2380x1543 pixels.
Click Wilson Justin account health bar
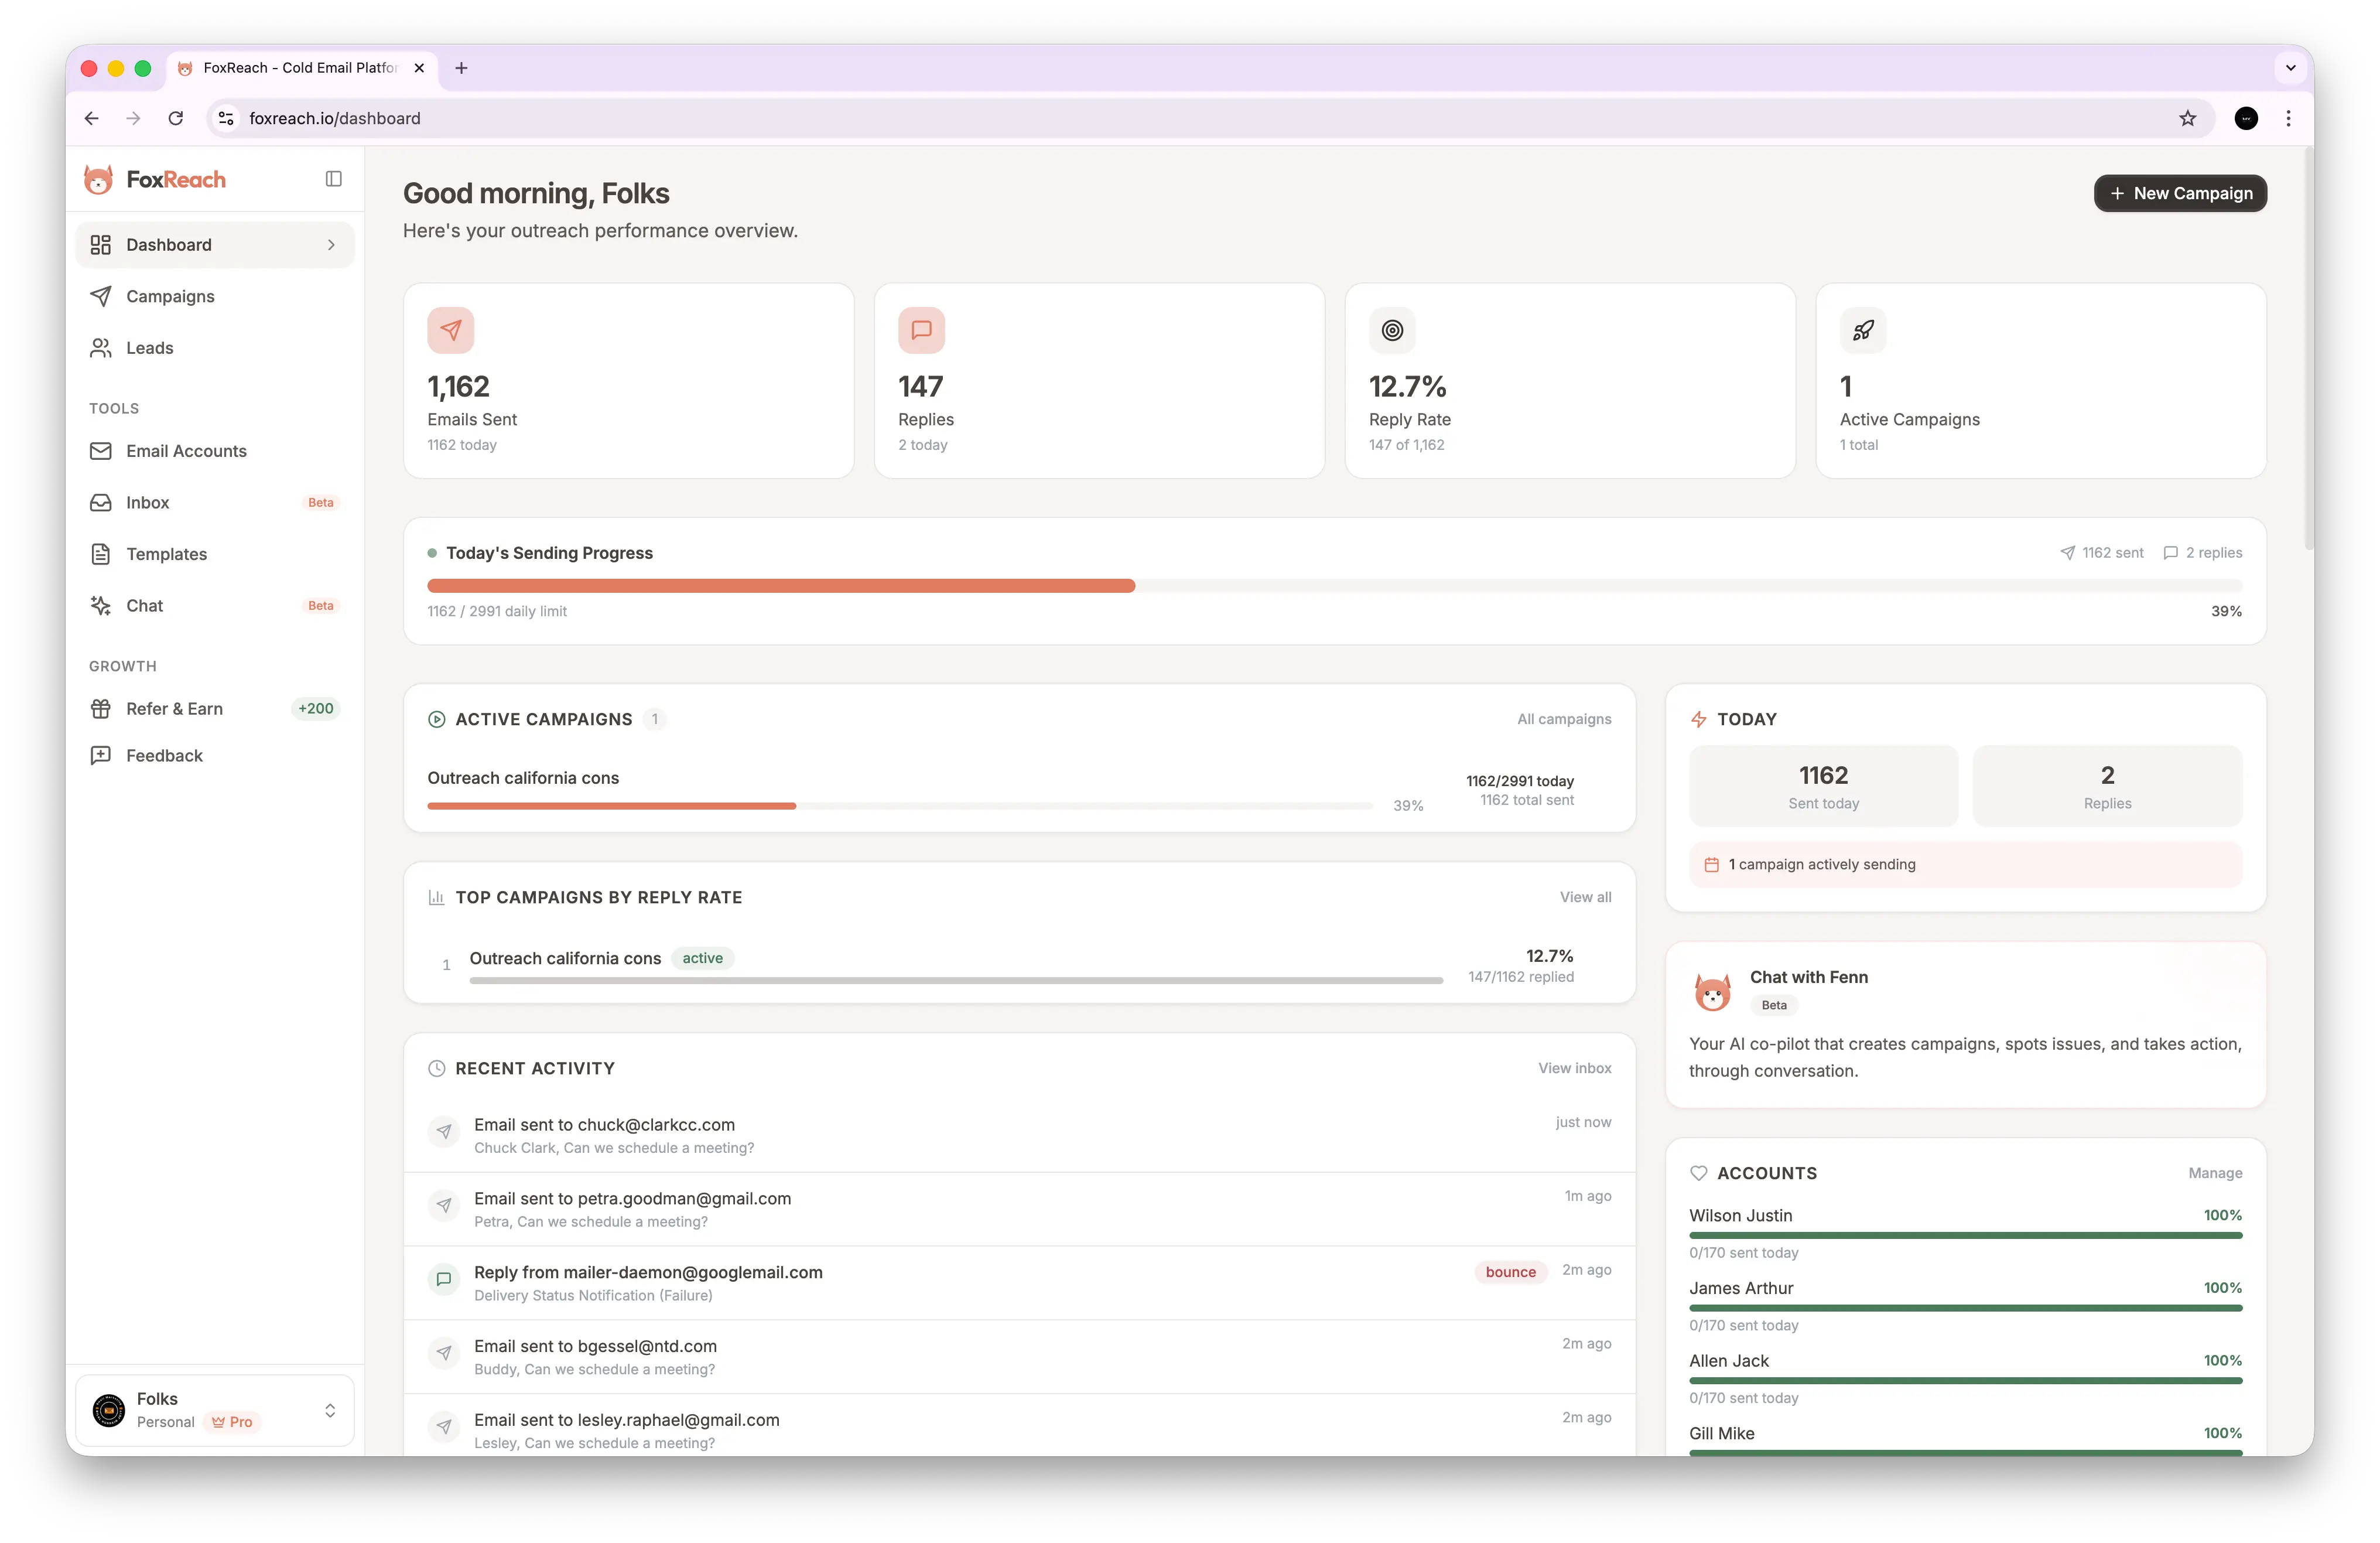coord(1965,1235)
